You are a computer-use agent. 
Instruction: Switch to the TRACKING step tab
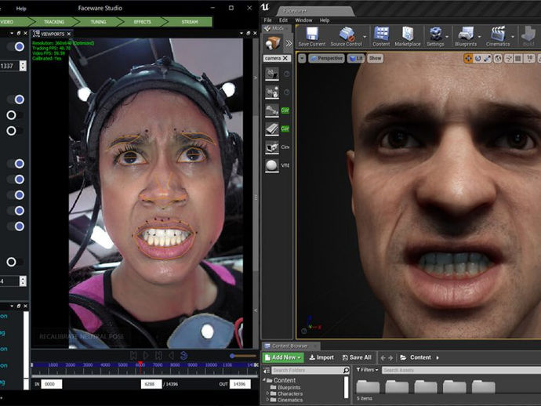click(x=54, y=22)
